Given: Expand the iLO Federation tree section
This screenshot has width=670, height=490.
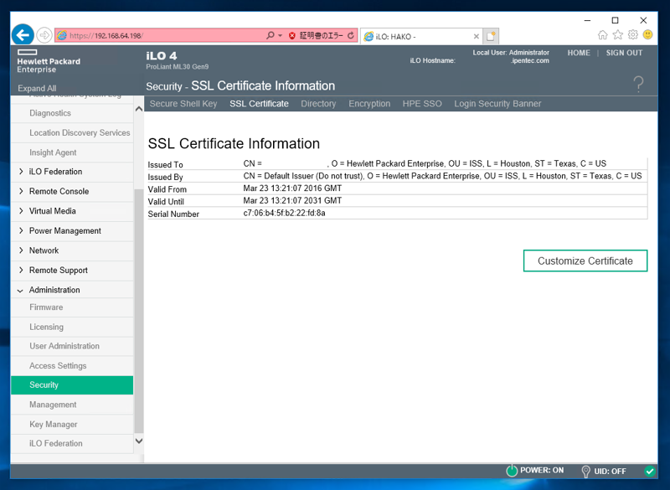Looking at the screenshot, I should pyautogui.click(x=21, y=172).
